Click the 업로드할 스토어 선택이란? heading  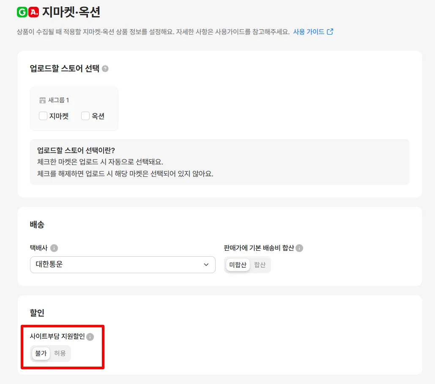coord(76,151)
